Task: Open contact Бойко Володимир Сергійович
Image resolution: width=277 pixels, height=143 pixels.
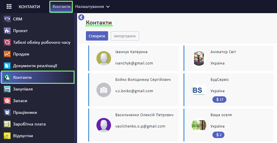Action: pos(143,80)
